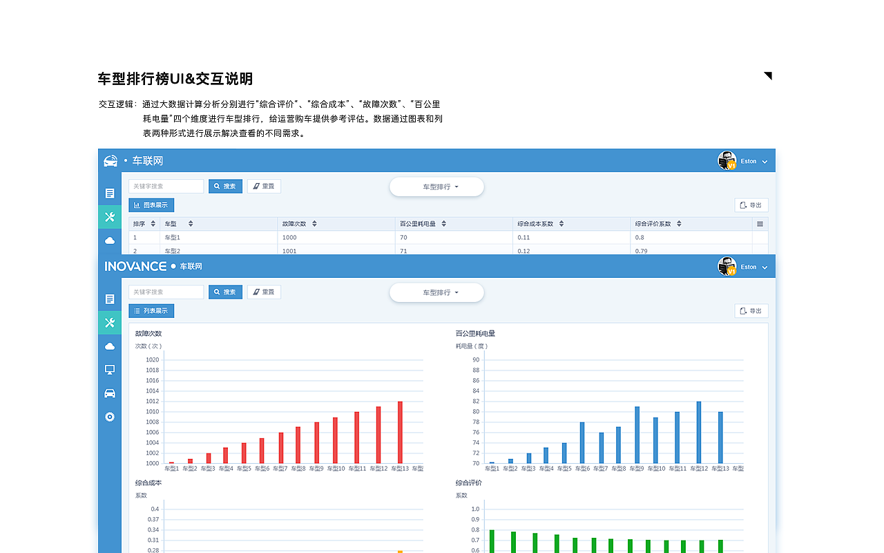The width and height of the screenshot is (884, 553).
Task: Toggle sorting on the 故障次数 column
Action: pos(314,223)
